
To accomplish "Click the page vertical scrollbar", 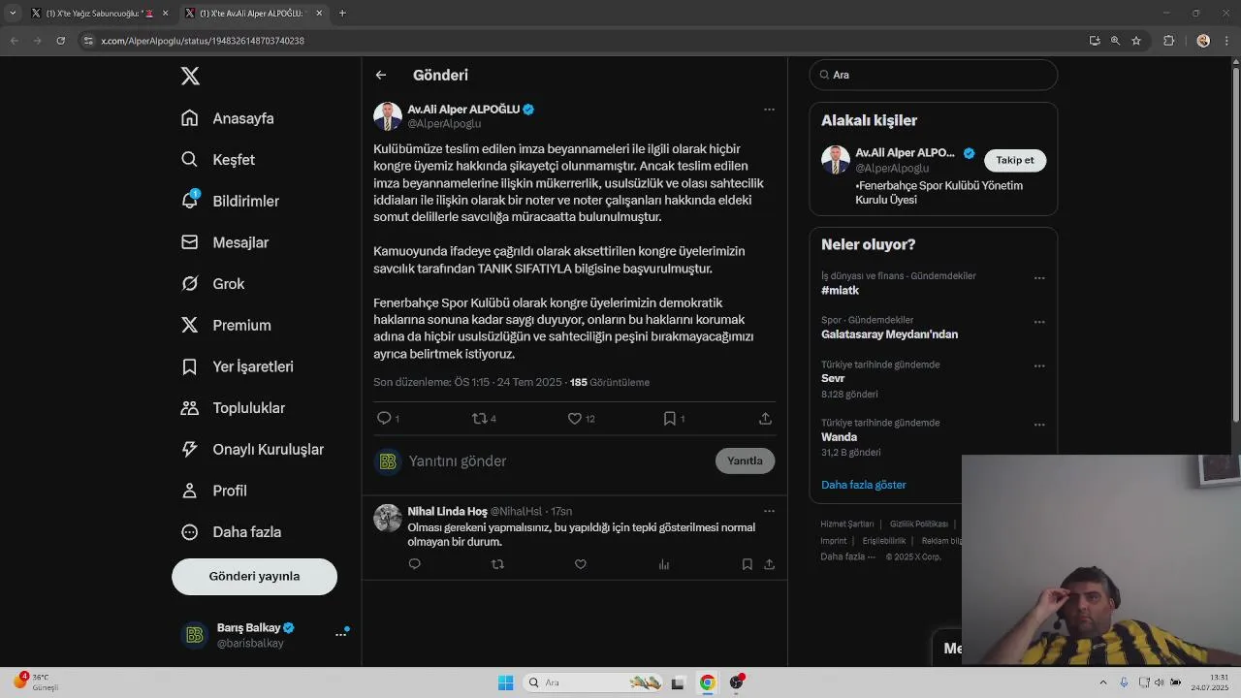I will tap(1235, 242).
